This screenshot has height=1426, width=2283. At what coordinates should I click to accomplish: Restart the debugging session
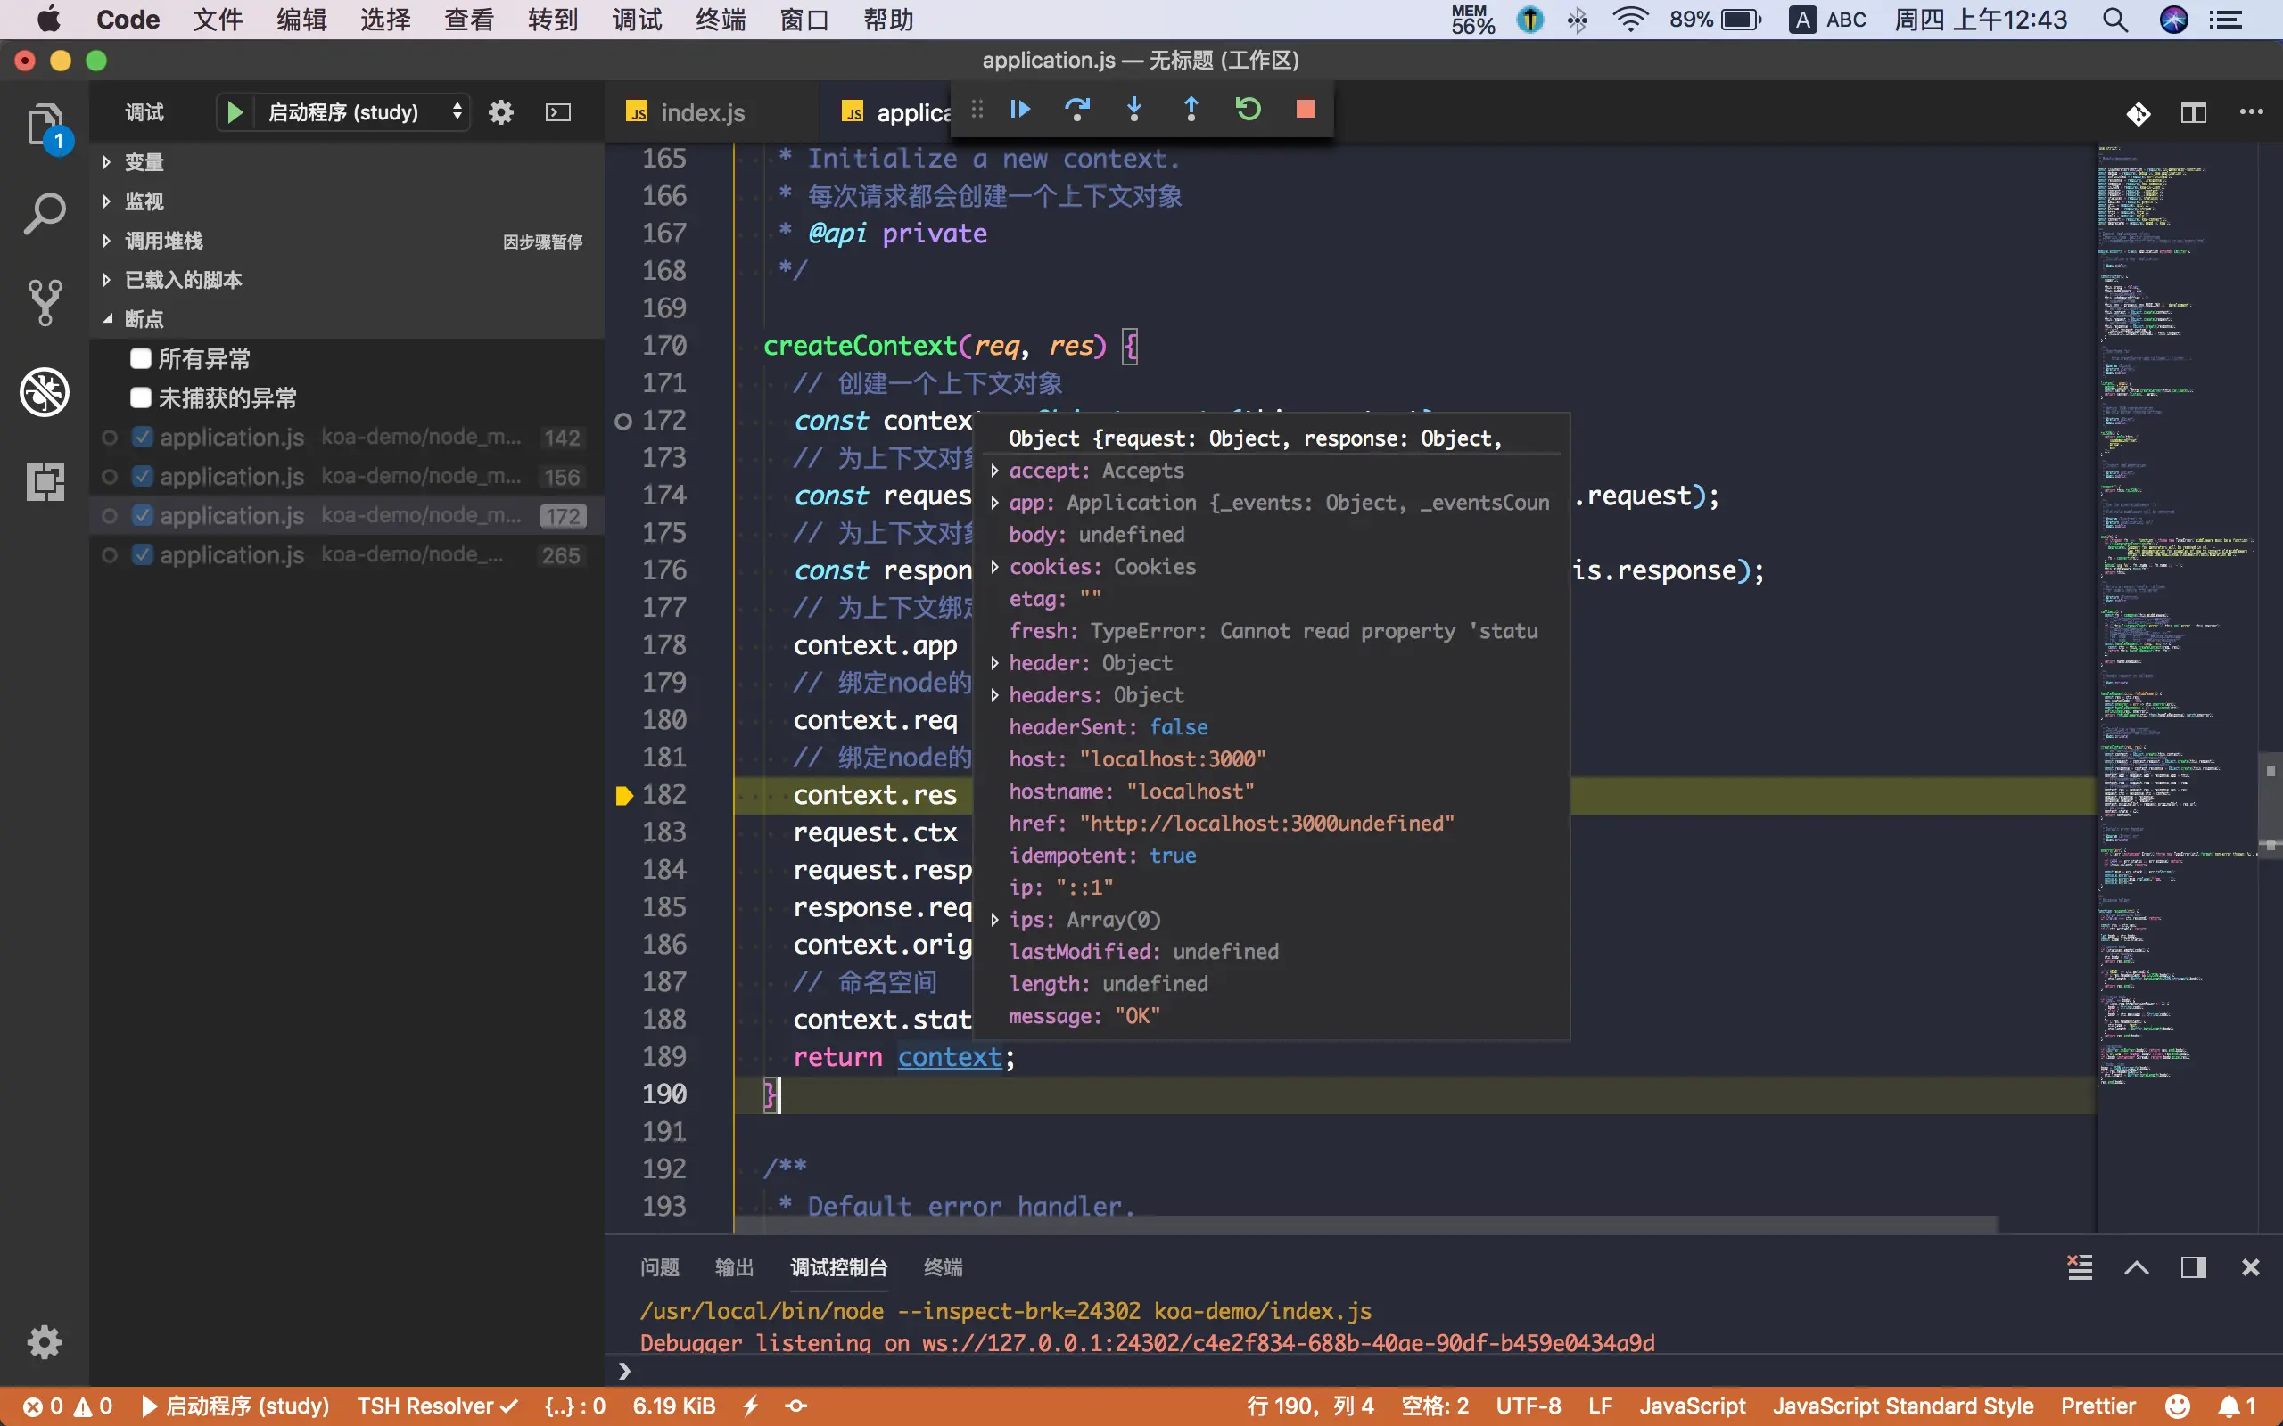click(x=1249, y=110)
